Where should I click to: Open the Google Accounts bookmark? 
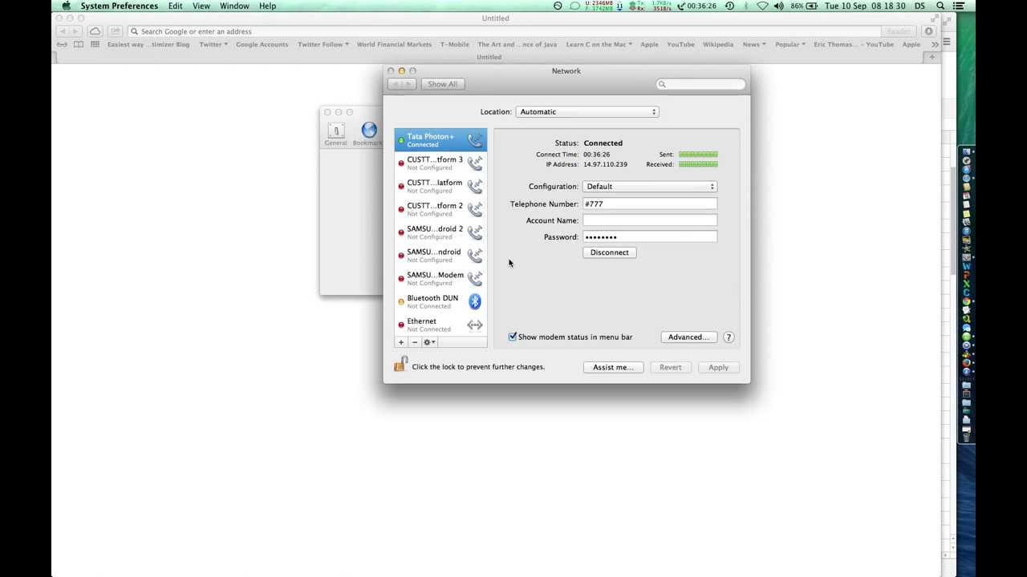(x=262, y=45)
